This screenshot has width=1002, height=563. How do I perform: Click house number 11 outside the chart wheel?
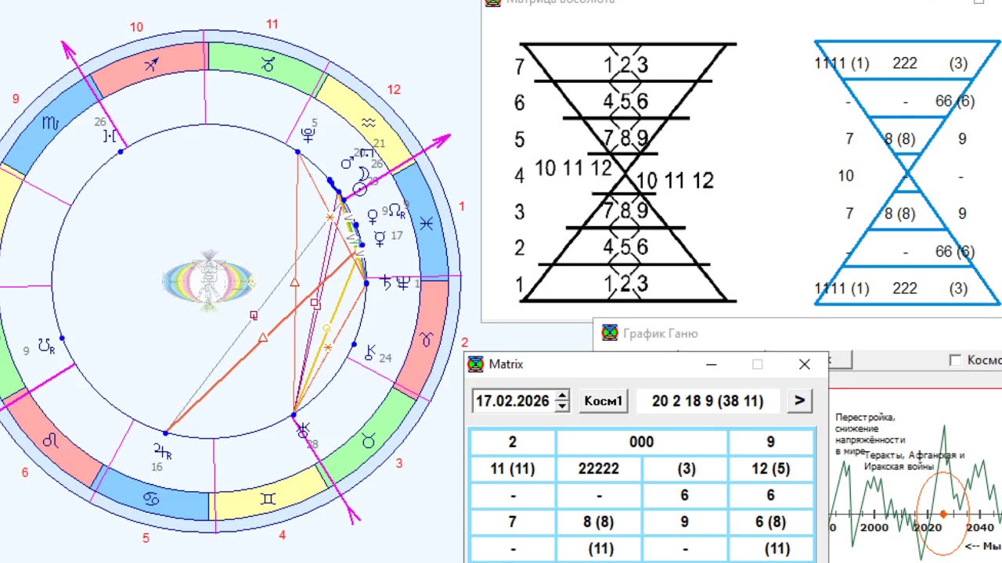tap(272, 24)
